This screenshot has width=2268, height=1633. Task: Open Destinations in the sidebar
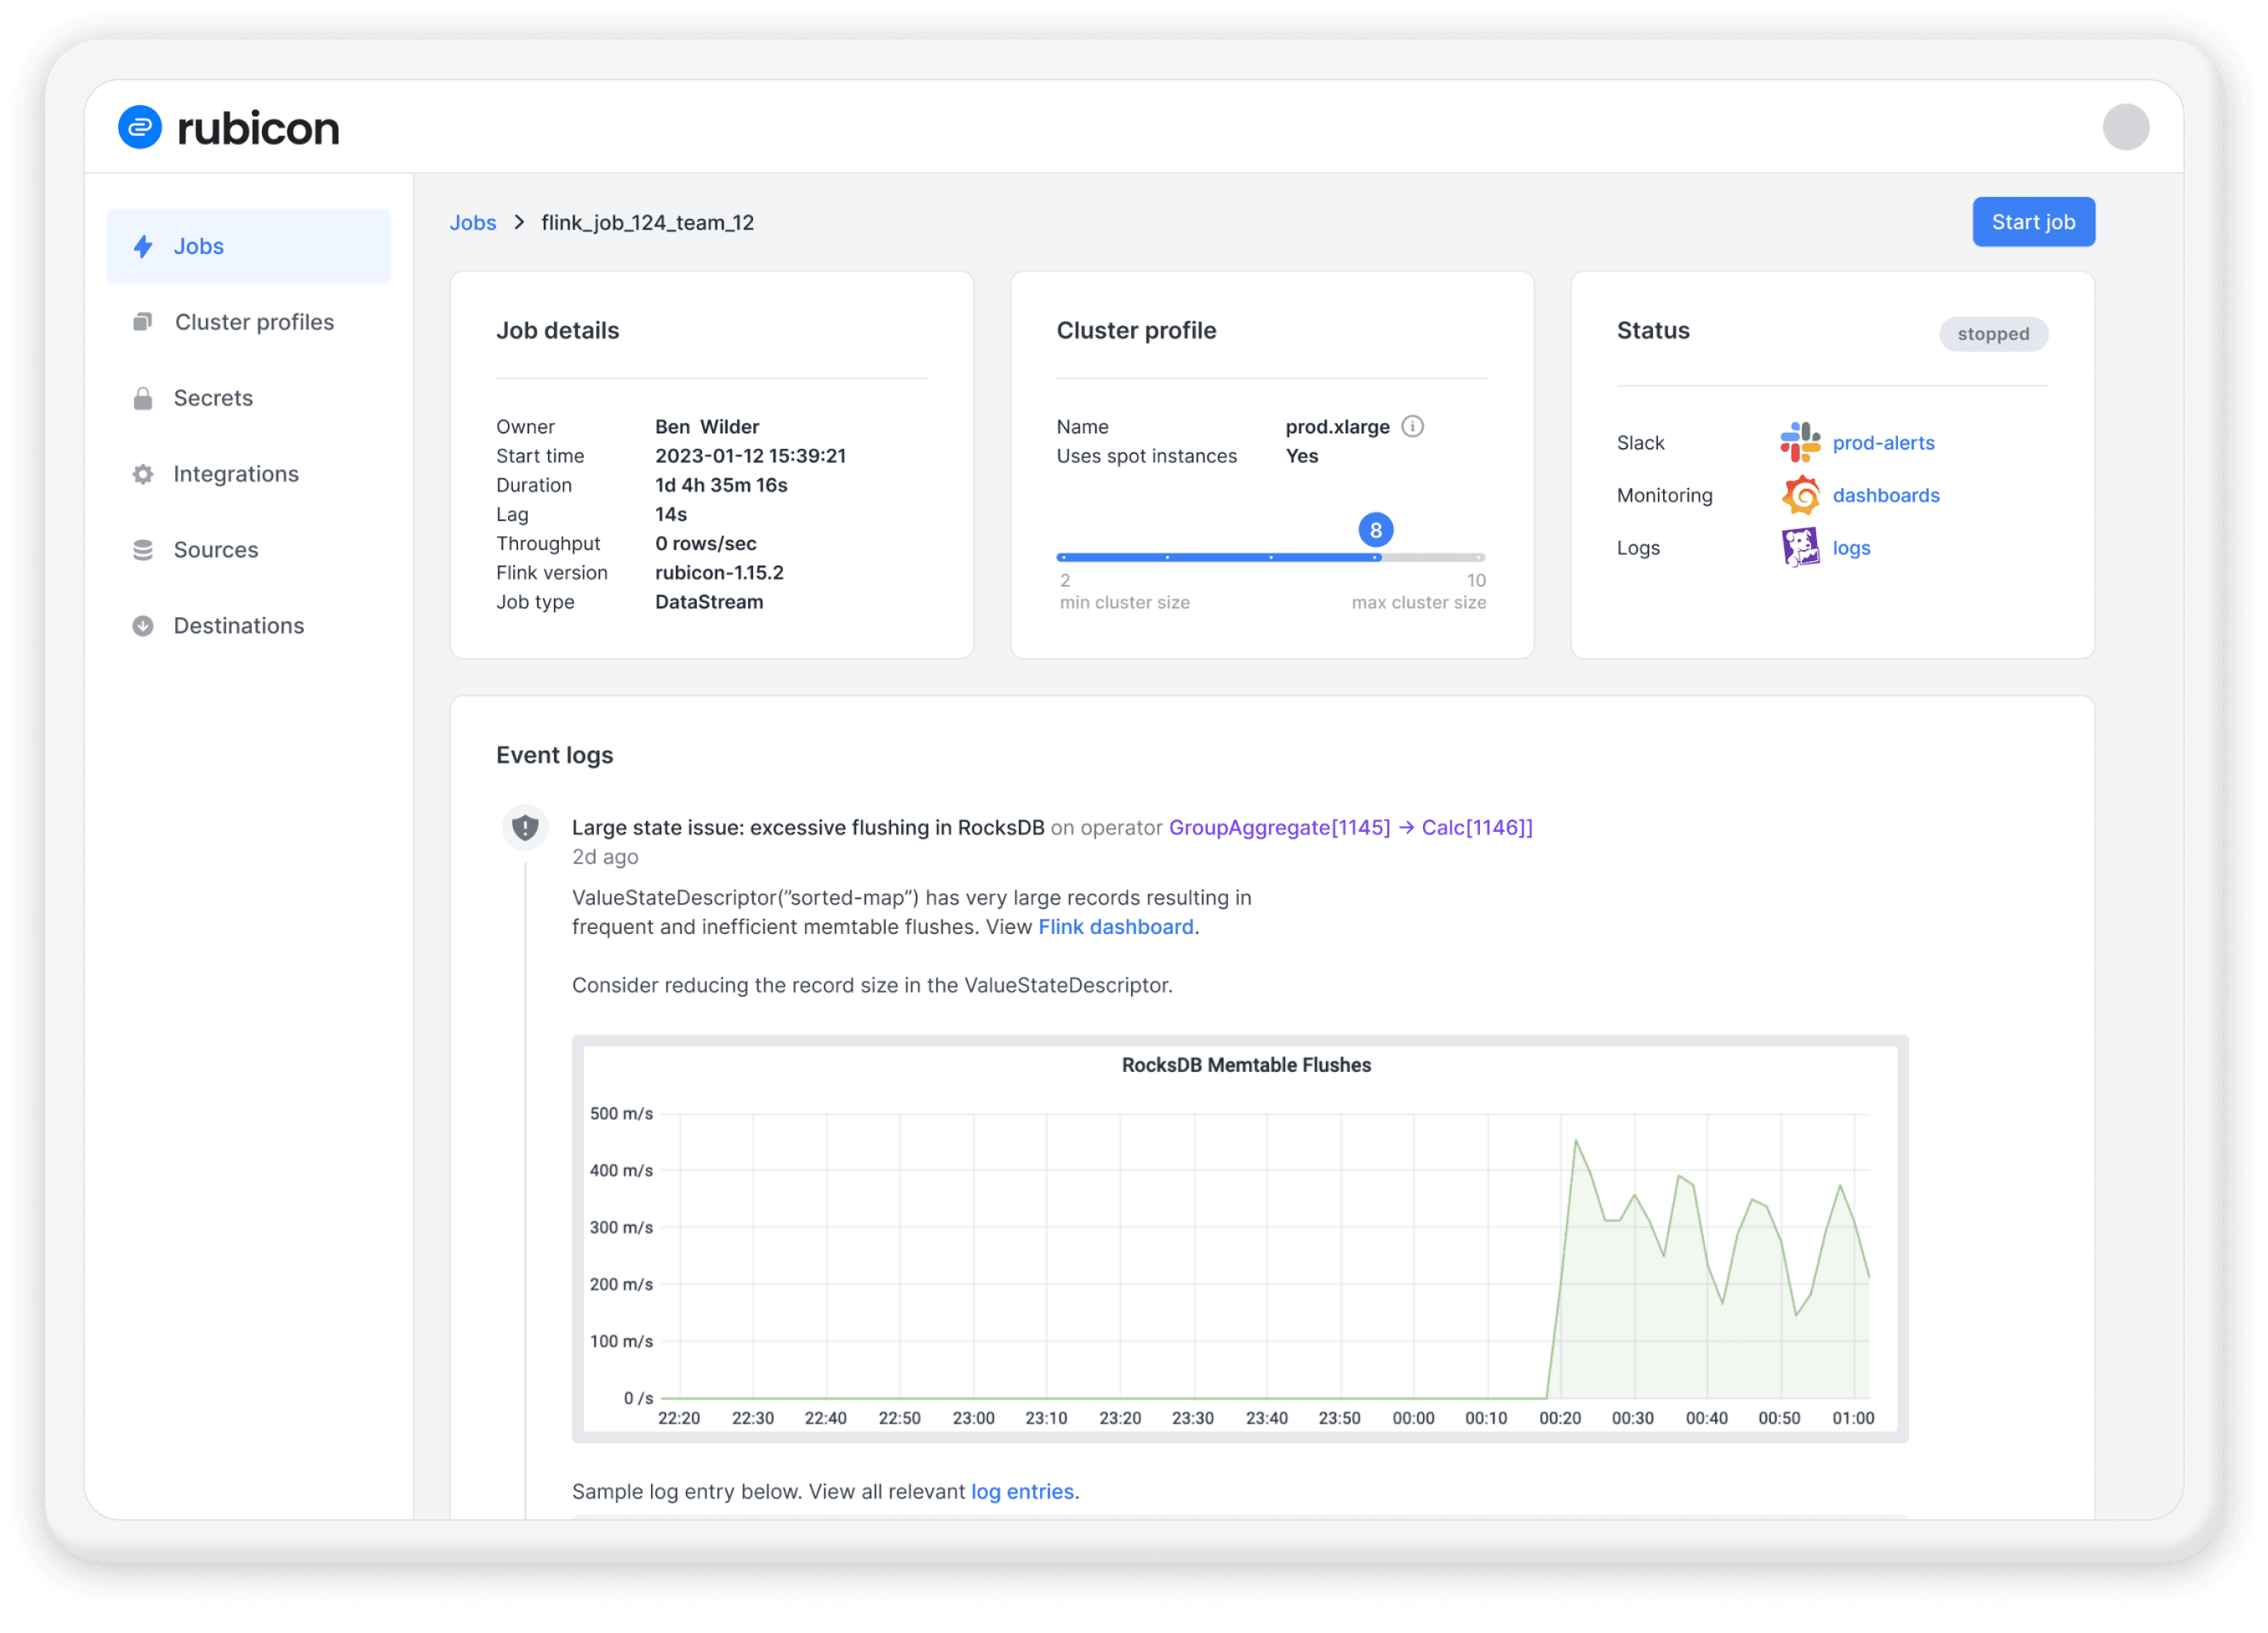point(248,626)
